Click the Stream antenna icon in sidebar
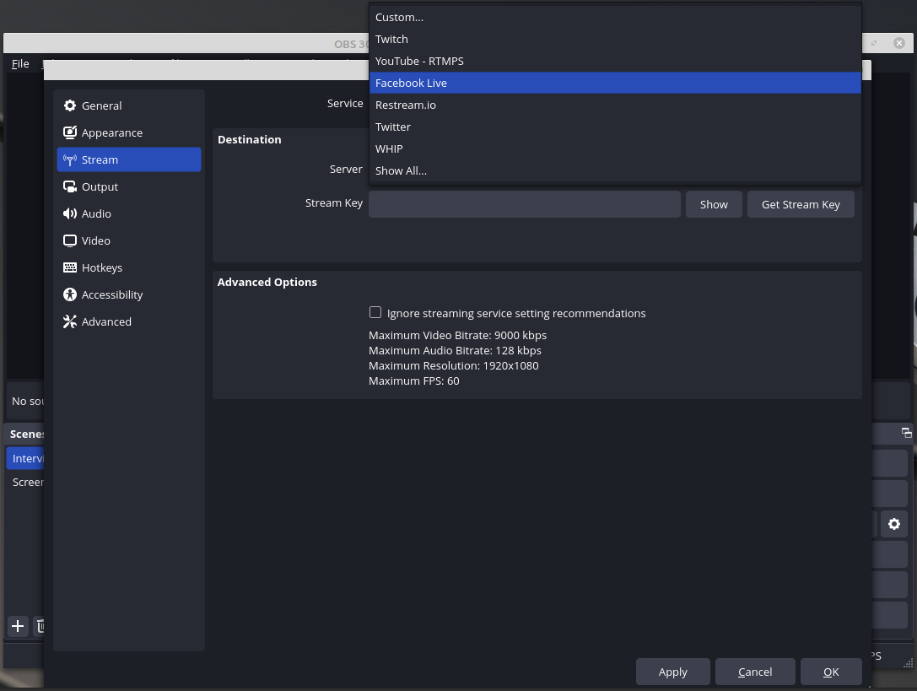Image resolution: width=917 pixels, height=691 pixels. [x=69, y=159]
